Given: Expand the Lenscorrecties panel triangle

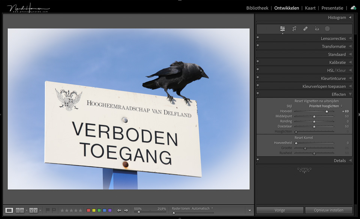Looking at the screenshot, I should tap(350, 38).
